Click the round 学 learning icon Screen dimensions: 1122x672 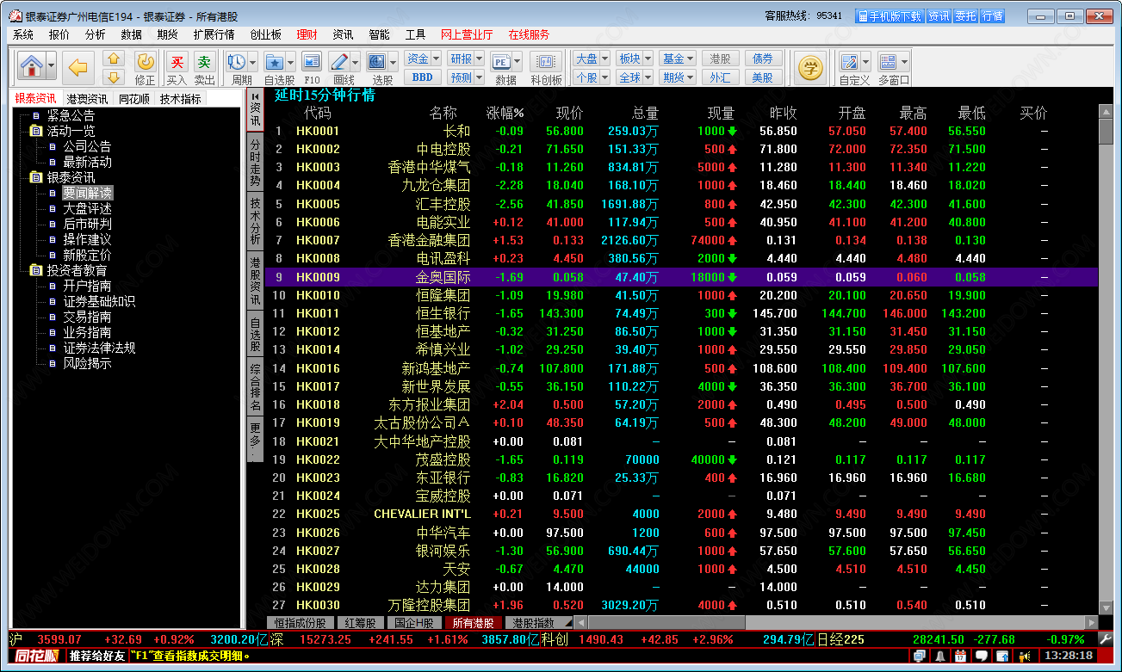[809, 67]
